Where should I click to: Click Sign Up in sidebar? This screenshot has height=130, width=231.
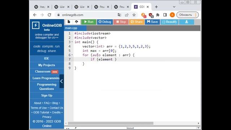47,95
